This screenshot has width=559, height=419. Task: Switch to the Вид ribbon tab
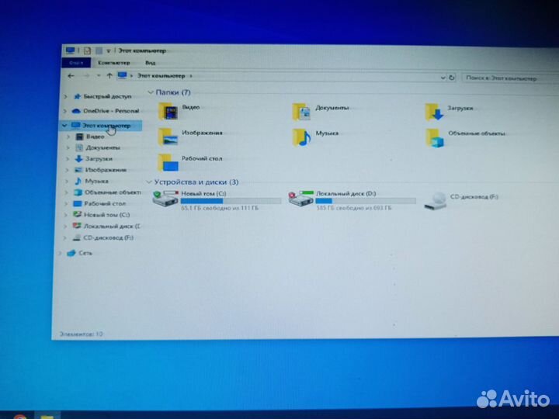(x=150, y=62)
